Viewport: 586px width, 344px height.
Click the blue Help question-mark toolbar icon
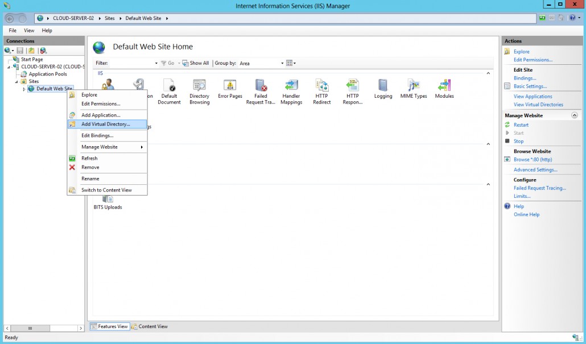572,18
